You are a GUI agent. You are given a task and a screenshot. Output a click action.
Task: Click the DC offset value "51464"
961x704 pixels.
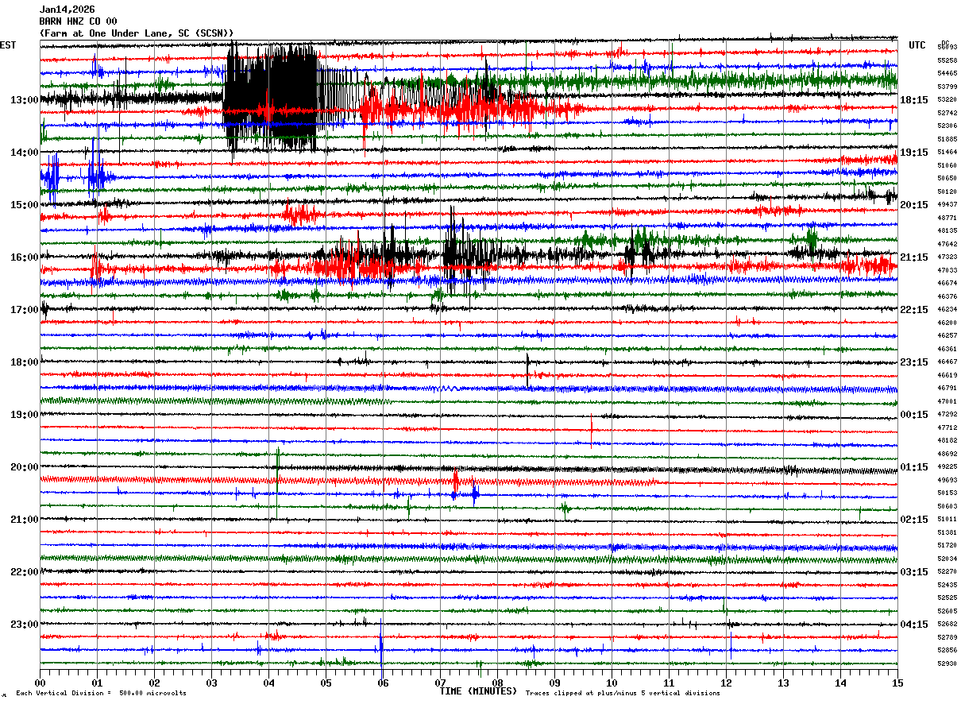947,152
